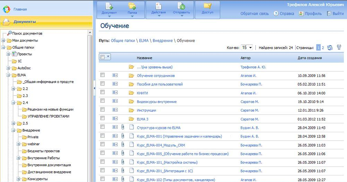Collapse Общие папки tree node
The height and width of the screenshot is (182, 347).
3,47
